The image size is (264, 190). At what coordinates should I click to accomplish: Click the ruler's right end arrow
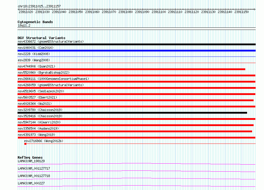pos(255,9)
